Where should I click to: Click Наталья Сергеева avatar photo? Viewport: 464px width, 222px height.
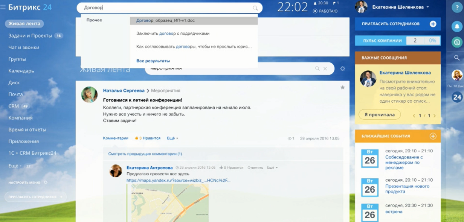[89, 94]
